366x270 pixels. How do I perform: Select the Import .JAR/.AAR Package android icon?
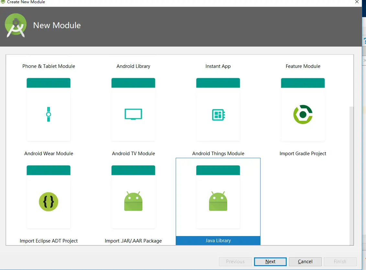pos(133,201)
